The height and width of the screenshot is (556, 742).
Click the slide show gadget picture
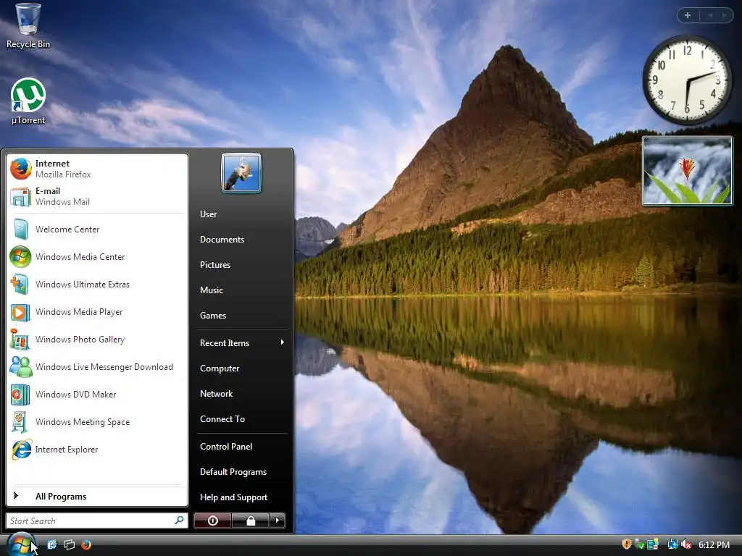pyautogui.click(x=687, y=171)
